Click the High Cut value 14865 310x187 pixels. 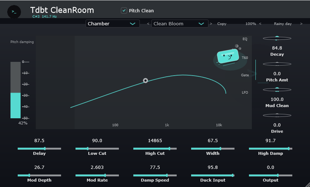[x=155, y=141]
